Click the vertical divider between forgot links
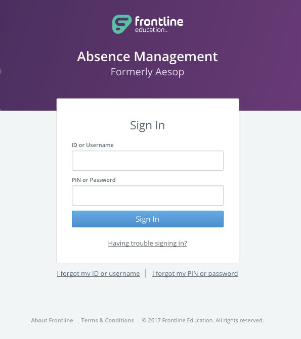Viewport: 301px width, 339px height. [146, 273]
